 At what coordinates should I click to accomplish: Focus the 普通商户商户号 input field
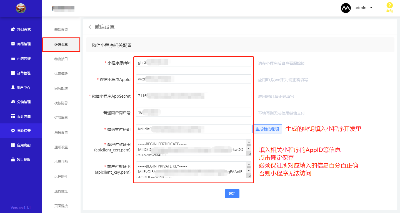pyautogui.click(x=194, y=112)
